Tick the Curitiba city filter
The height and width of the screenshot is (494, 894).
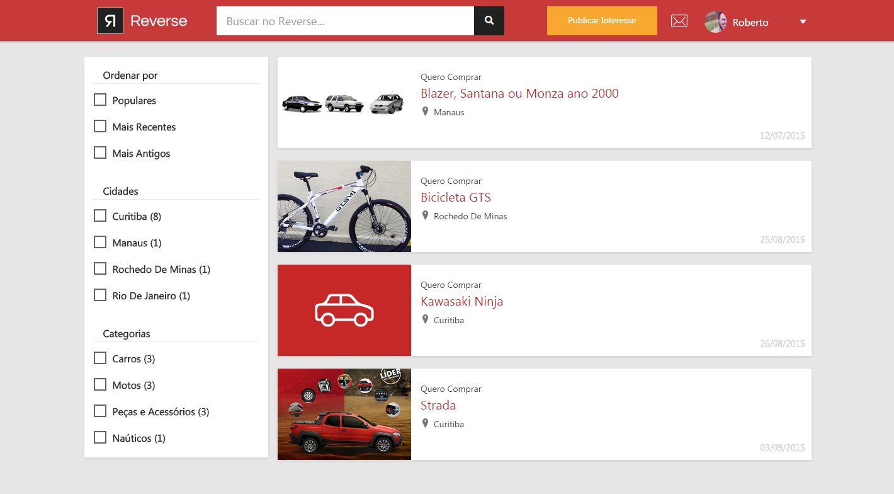(100, 216)
